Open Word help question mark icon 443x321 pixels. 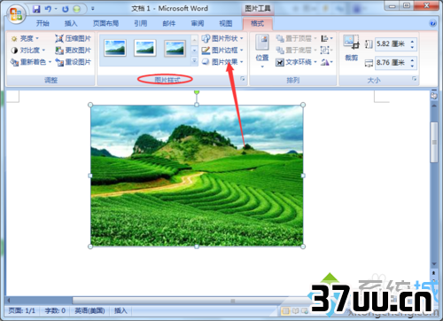pyautogui.click(x=432, y=23)
